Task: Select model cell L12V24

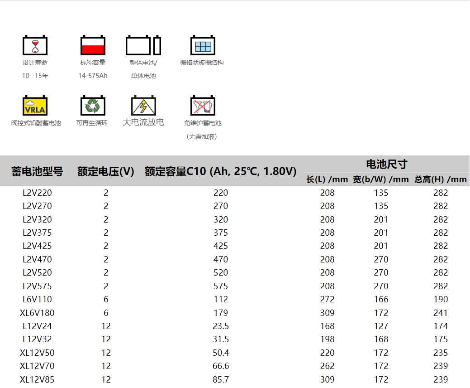Action: click(37, 326)
